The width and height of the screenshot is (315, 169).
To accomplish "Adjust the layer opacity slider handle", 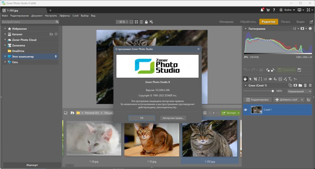I will tap(273, 91).
